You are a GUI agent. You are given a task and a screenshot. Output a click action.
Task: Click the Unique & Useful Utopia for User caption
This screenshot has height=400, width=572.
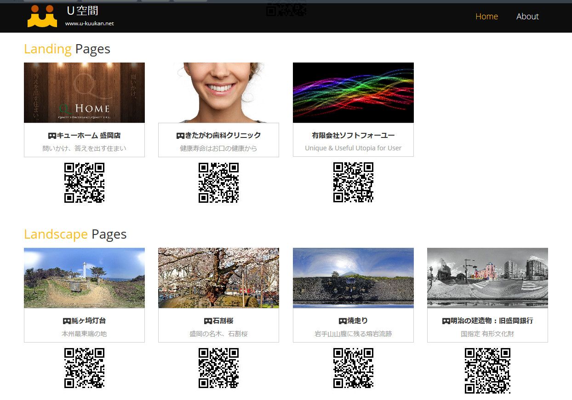coord(353,148)
